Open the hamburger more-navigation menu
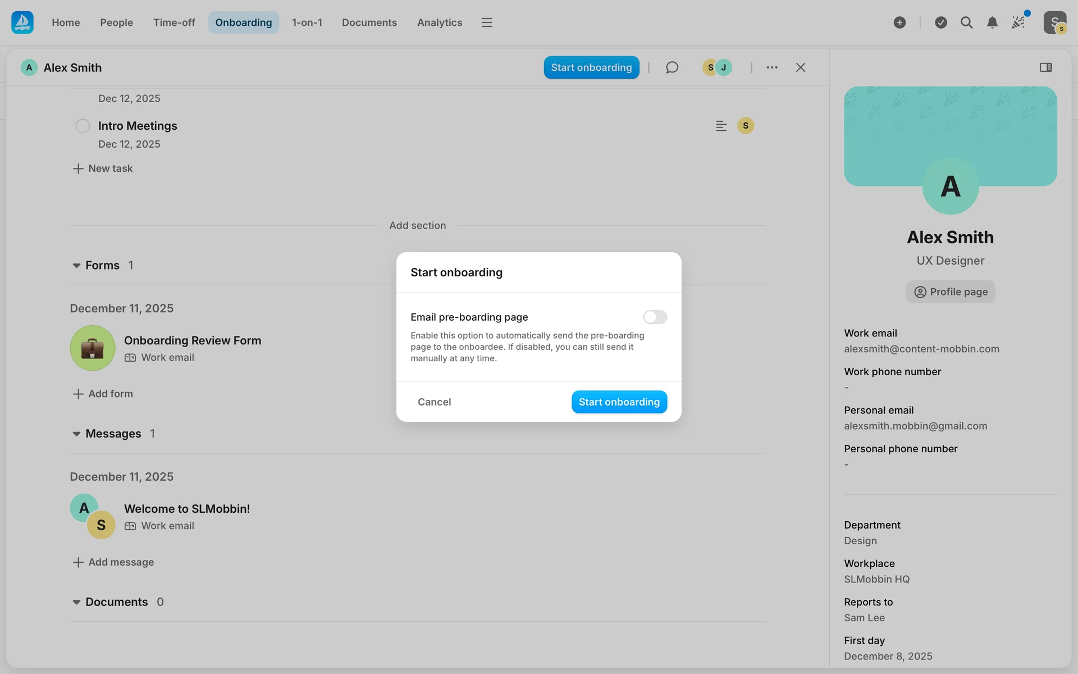Viewport: 1078px width, 674px height. [x=487, y=22]
